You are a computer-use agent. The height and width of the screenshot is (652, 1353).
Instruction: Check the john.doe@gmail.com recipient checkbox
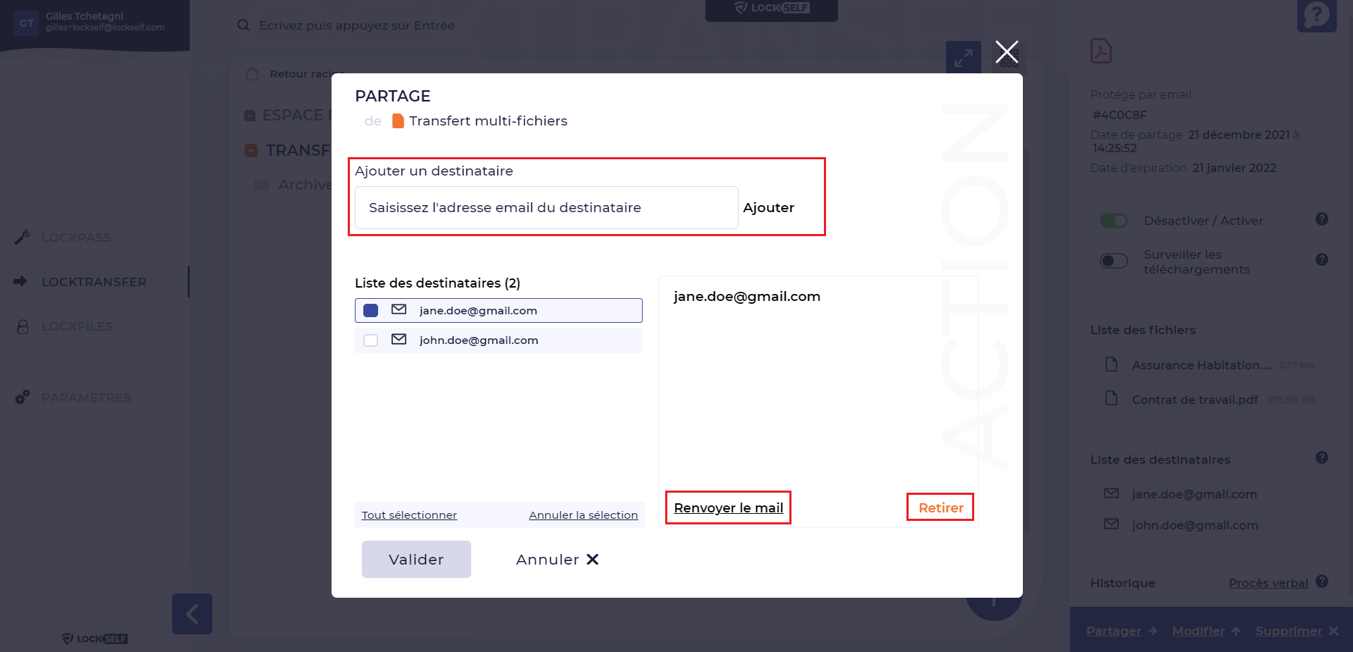coord(370,340)
